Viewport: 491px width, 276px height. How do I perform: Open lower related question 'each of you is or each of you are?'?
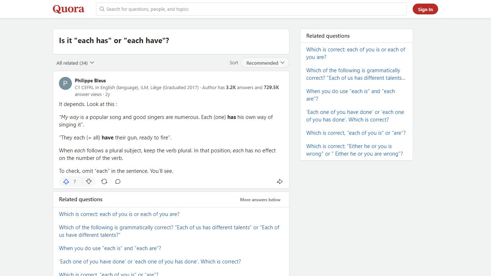119,214
